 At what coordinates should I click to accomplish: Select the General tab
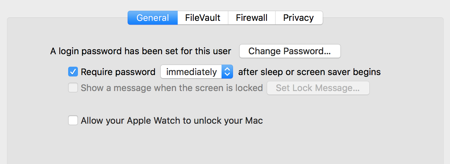point(153,18)
